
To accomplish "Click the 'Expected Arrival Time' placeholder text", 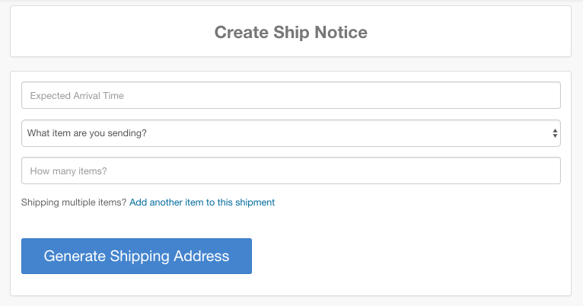I will coord(77,96).
